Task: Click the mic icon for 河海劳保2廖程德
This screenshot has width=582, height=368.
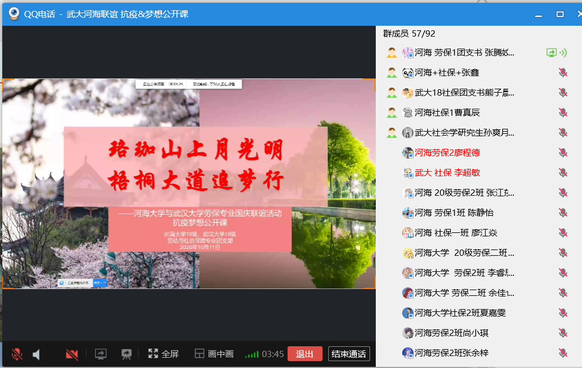Action: (563, 153)
